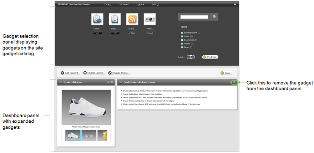
Task: Select the tennis shoe slideshow thumbnail
Action: (x=73, y=135)
